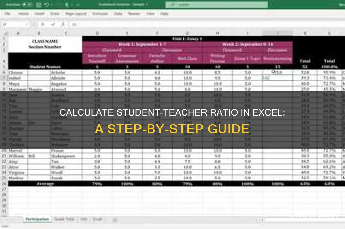Select the Participation sheet tab
Screen dimensions: 345x229
click(x=37, y=219)
